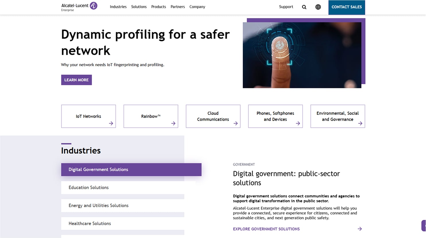Click the purple widget tab at right edge
Viewport: 426px width, 238px height.
(424, 226)
